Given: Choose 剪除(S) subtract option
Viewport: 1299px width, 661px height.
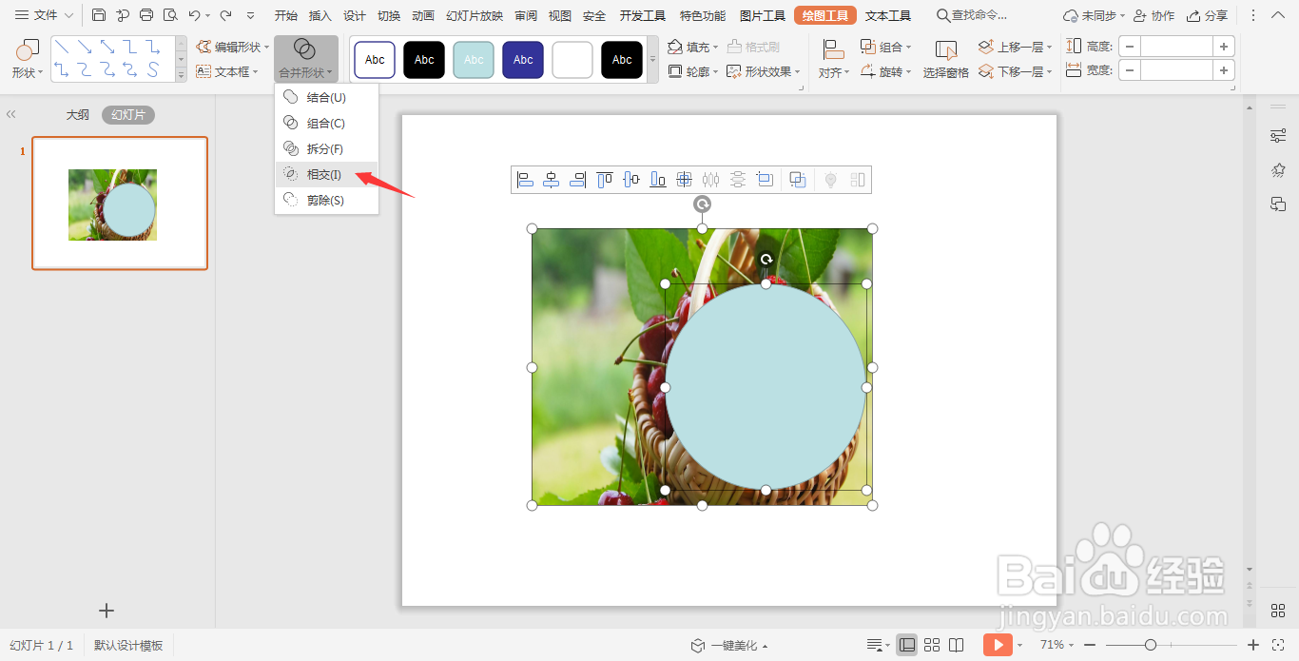Looking at the screenshot, I should [x=327, y=200].
